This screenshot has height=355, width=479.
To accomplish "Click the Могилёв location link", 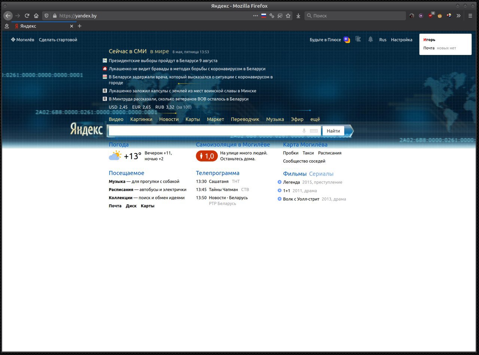I will click(x=23, y=40).
